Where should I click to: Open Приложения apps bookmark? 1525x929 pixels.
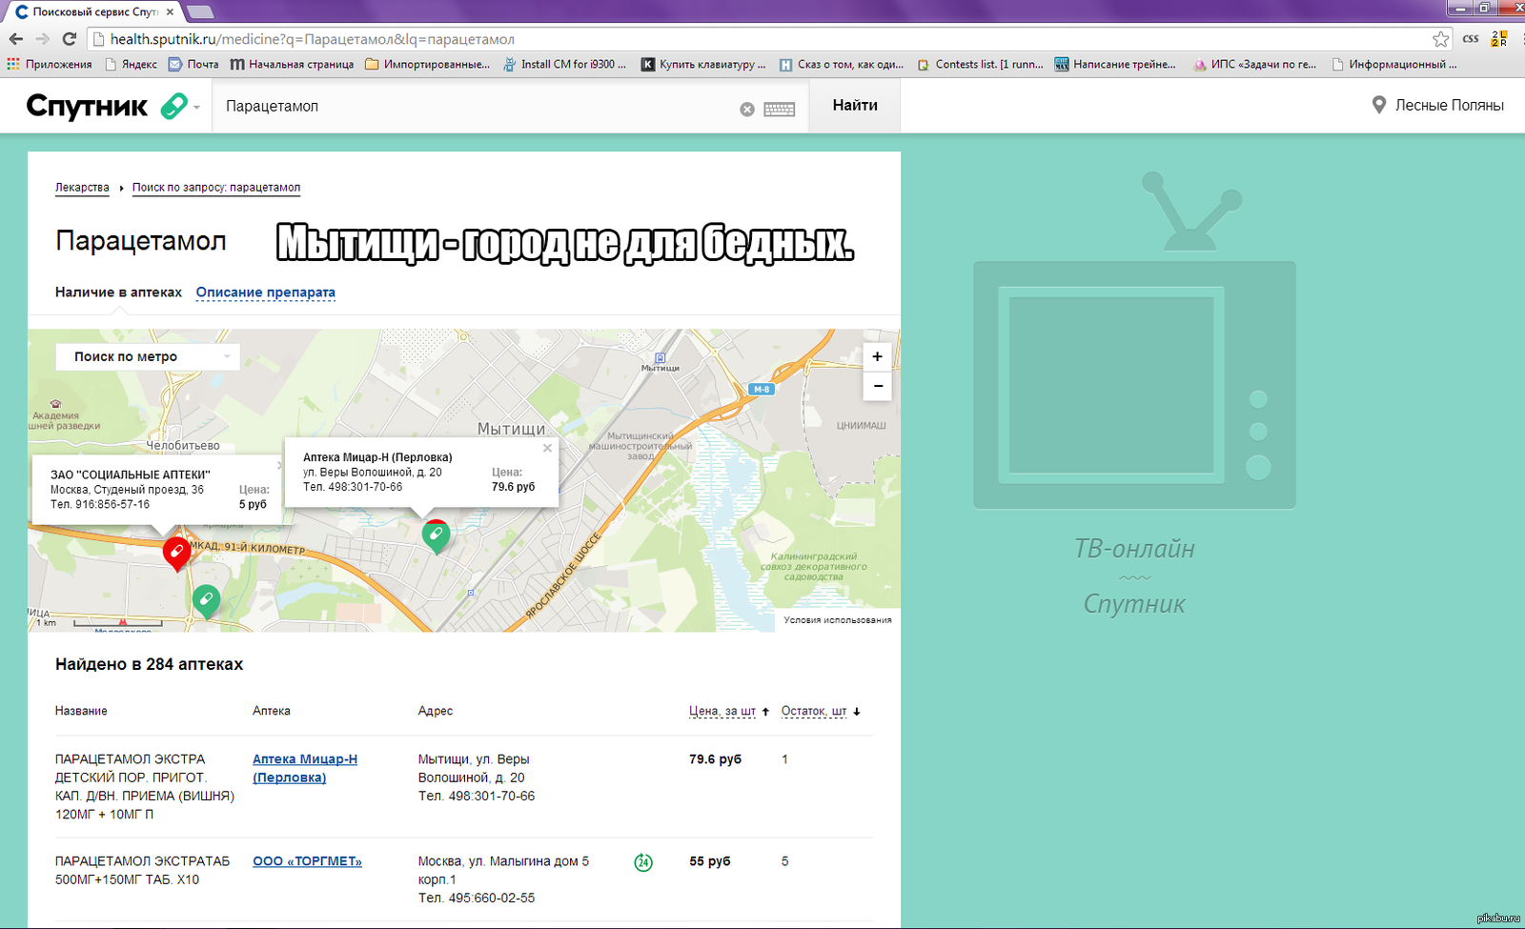click(x=50, y=65)
